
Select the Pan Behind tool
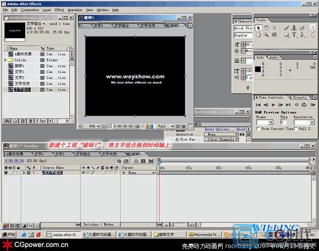tap(274, 34)
